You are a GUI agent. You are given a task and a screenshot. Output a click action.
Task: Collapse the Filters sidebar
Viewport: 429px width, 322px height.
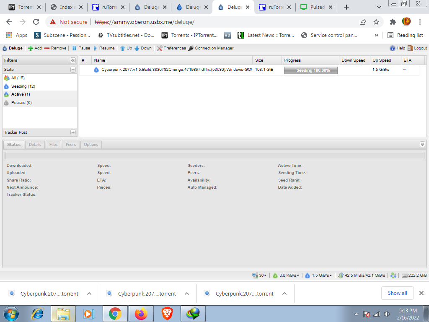(73, 60)
